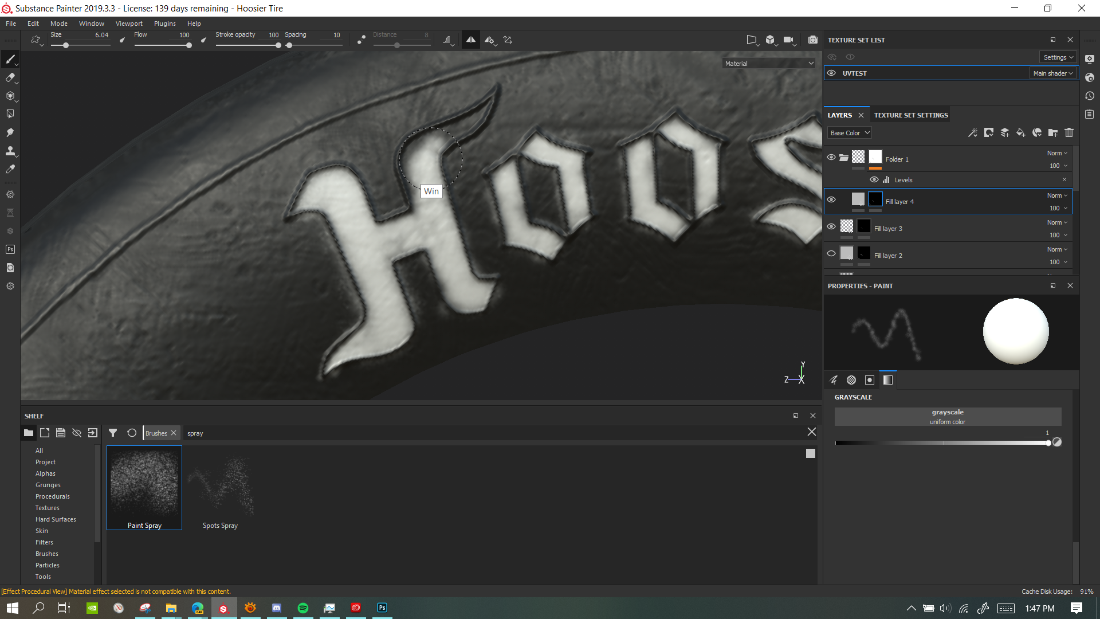Select the Hard Surfaces shelf category
The image size is (1100, 619).
pos(56,519)
